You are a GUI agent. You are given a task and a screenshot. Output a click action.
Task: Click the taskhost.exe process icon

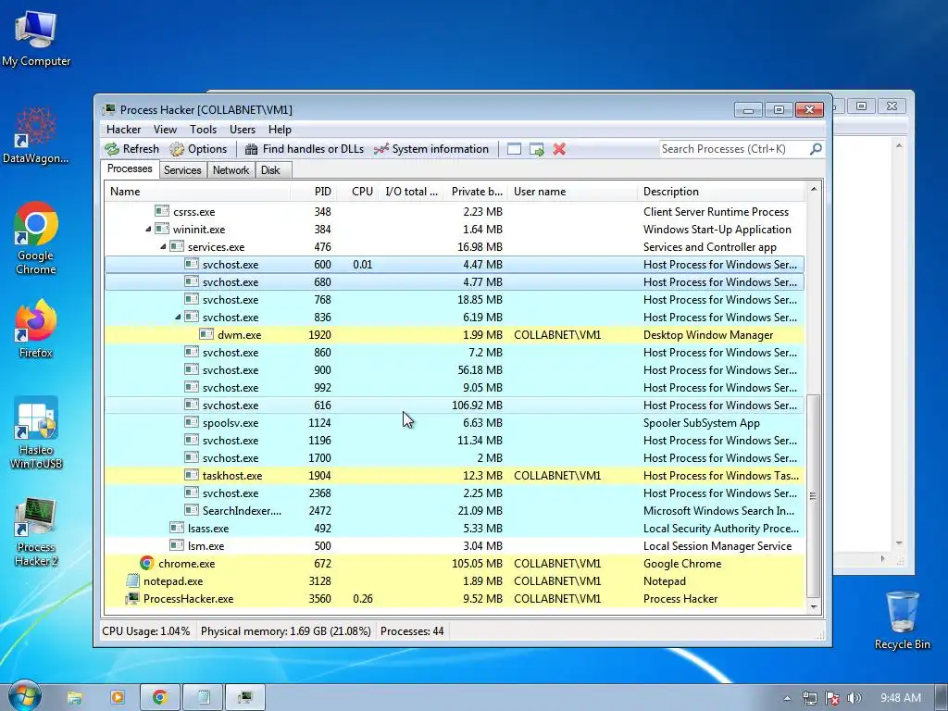tap(191, 475)
